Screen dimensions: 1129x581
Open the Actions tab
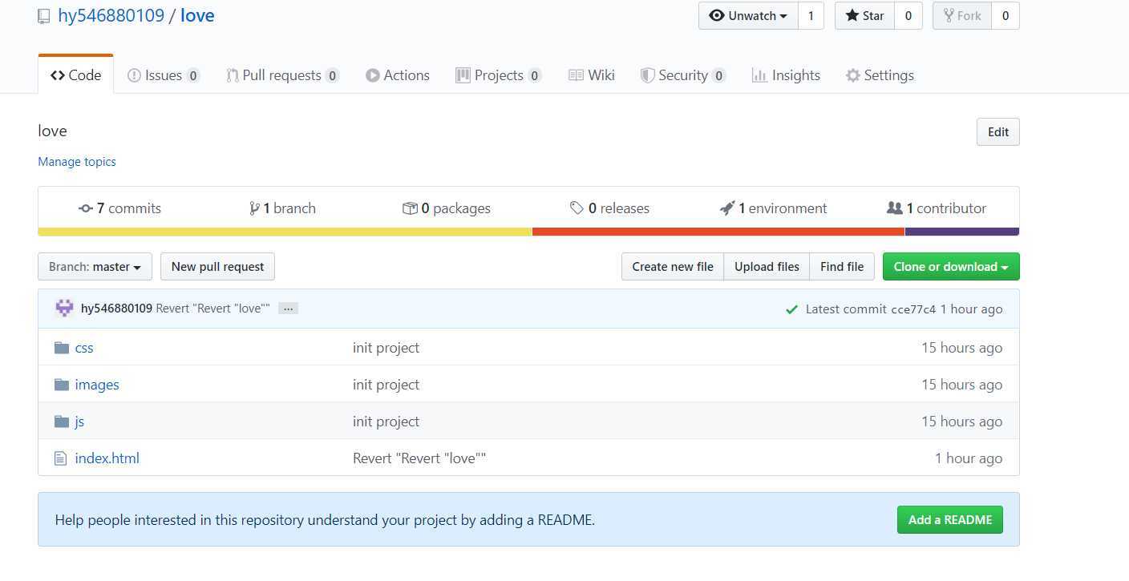(398, 75)
